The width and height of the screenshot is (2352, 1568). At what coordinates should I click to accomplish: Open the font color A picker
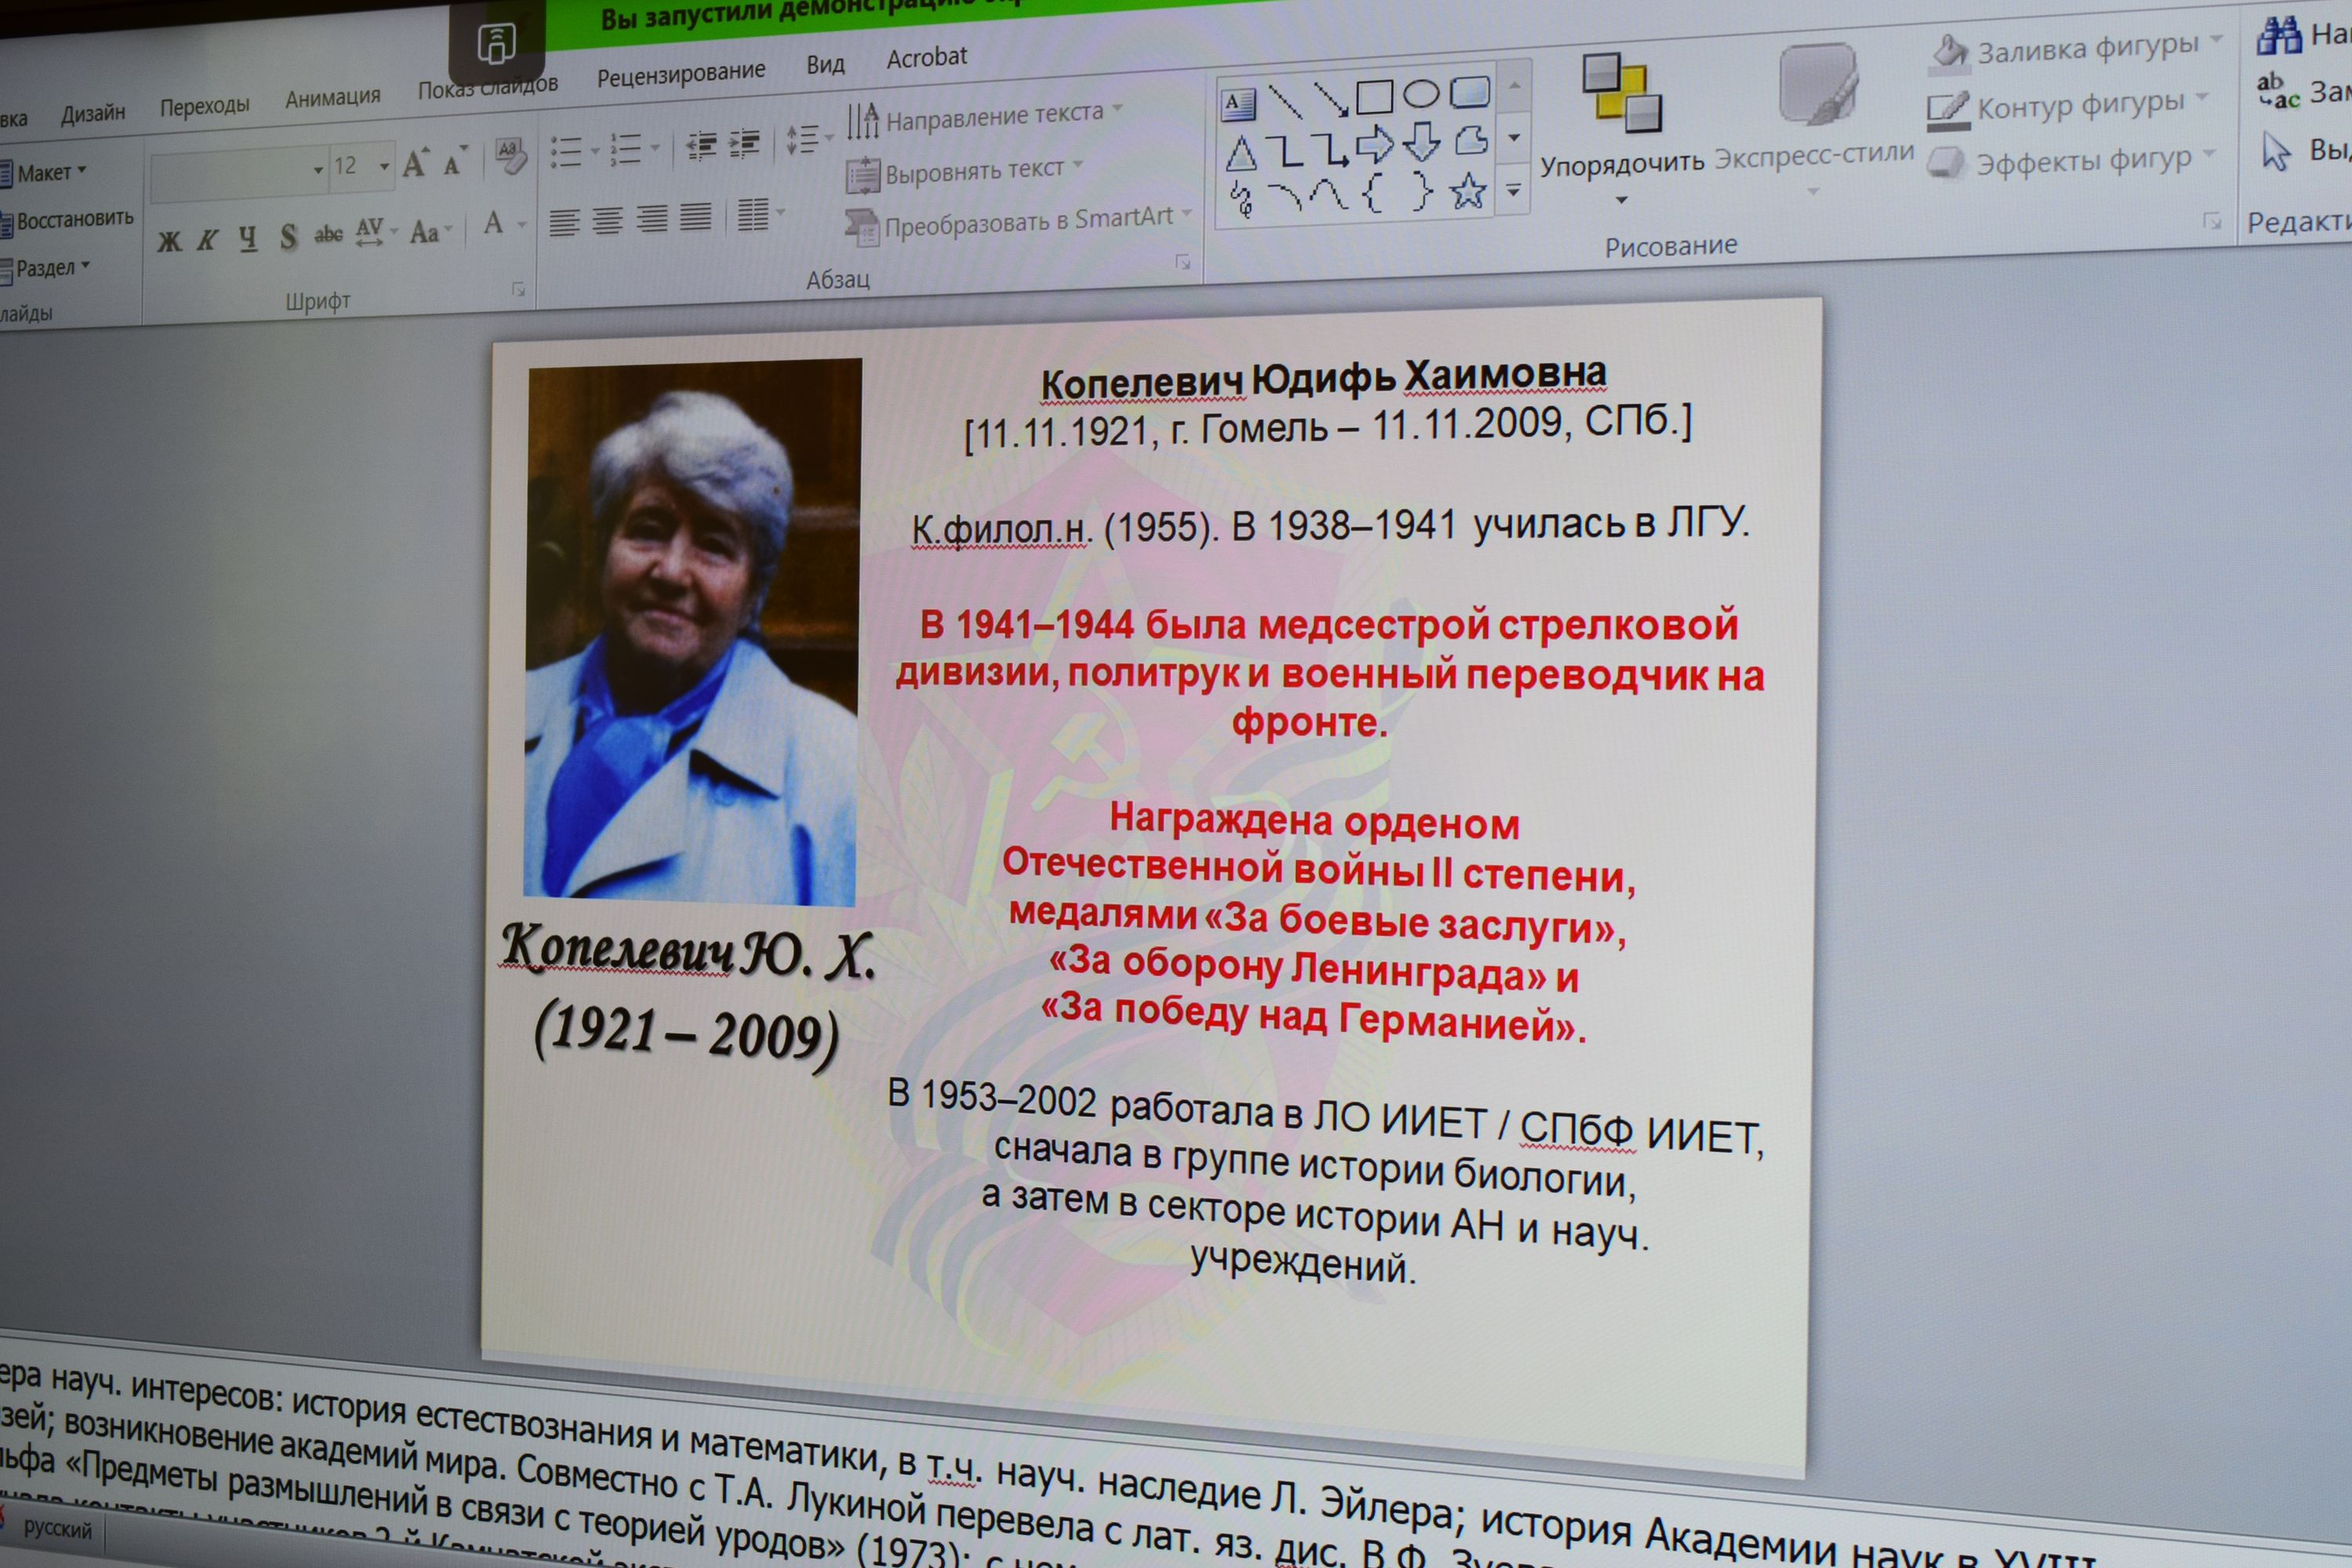[x=503, y=223]
